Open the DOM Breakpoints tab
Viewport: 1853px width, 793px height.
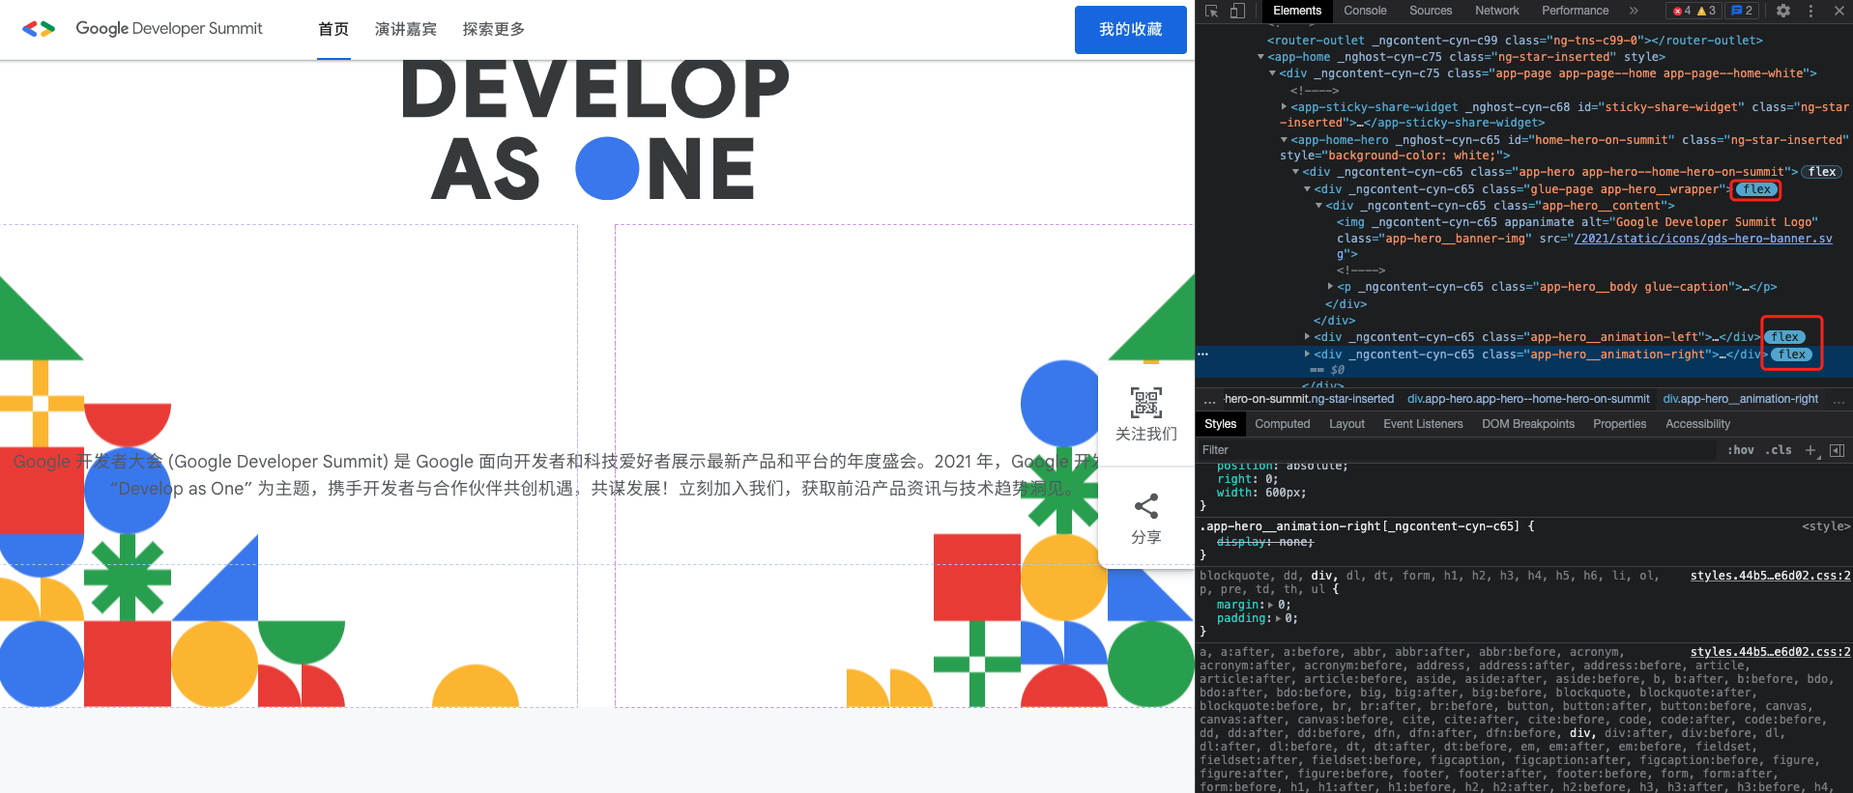tap(1528, 424)
